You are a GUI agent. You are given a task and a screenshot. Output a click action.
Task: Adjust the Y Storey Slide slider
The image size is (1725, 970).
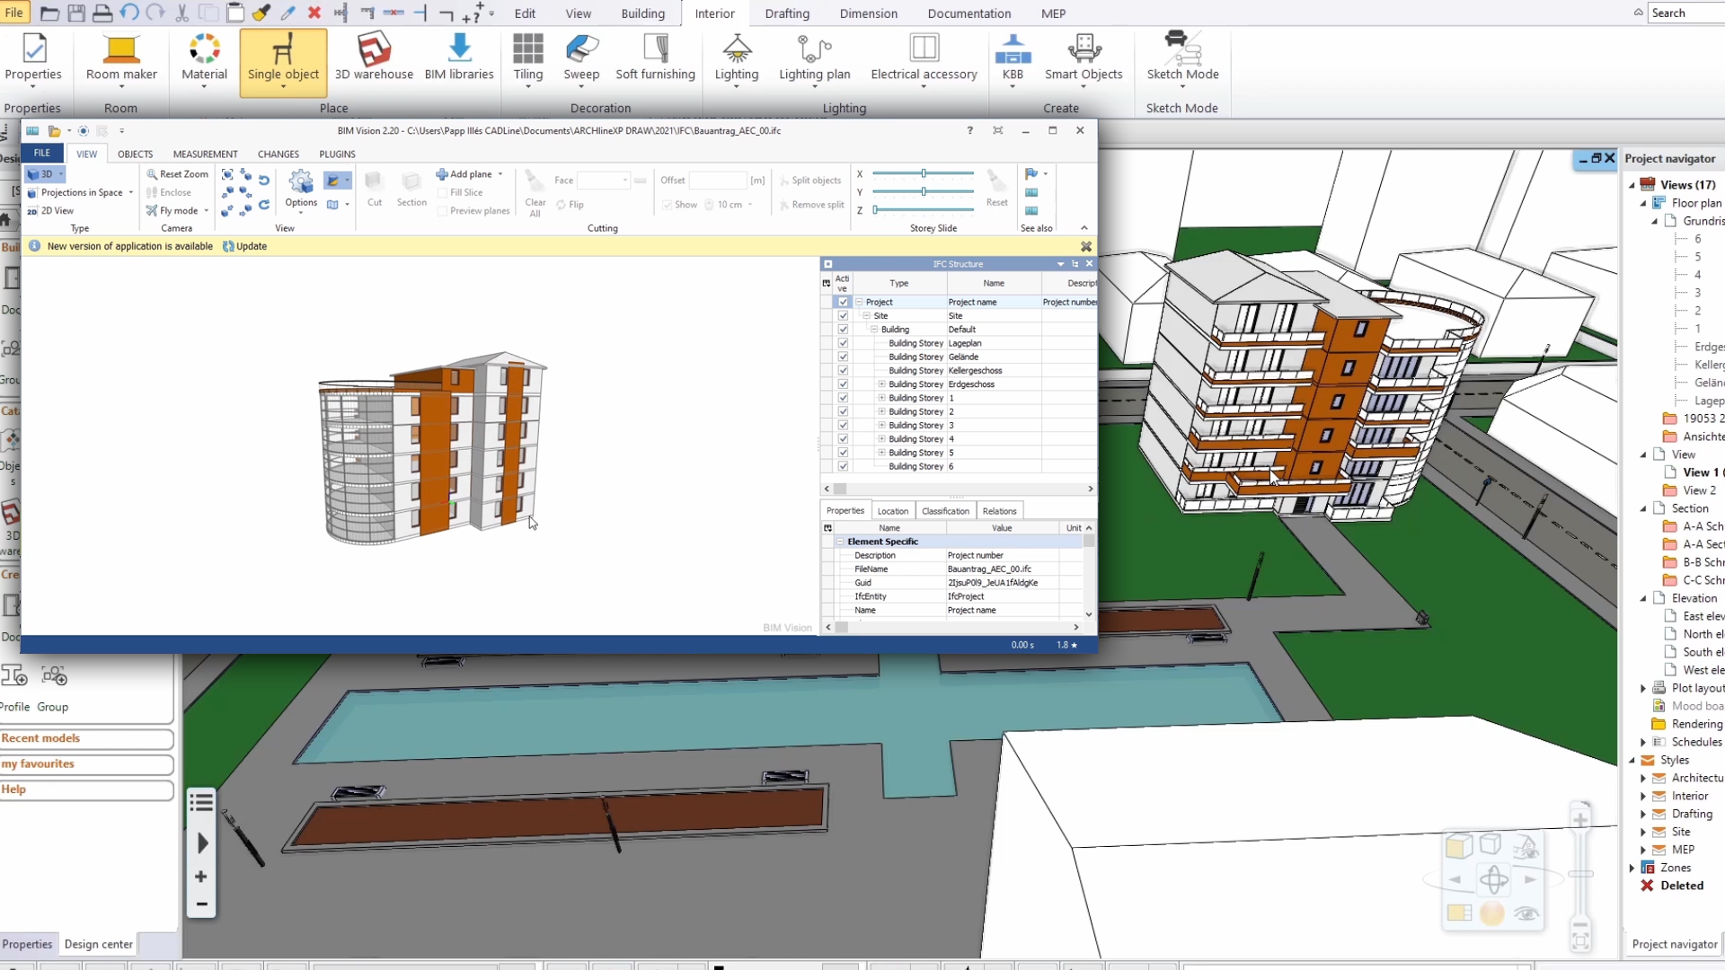(x=923, y=191)
